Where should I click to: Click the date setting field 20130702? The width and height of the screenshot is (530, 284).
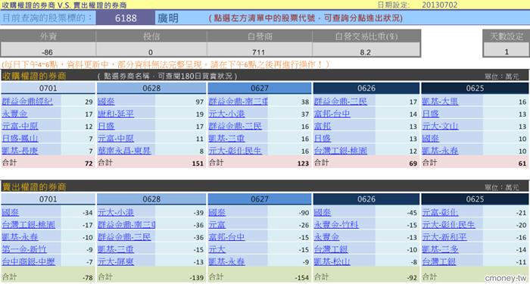(x=439, y=5)
